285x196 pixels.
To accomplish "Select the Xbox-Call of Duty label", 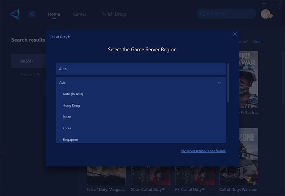I will [148, 190].
